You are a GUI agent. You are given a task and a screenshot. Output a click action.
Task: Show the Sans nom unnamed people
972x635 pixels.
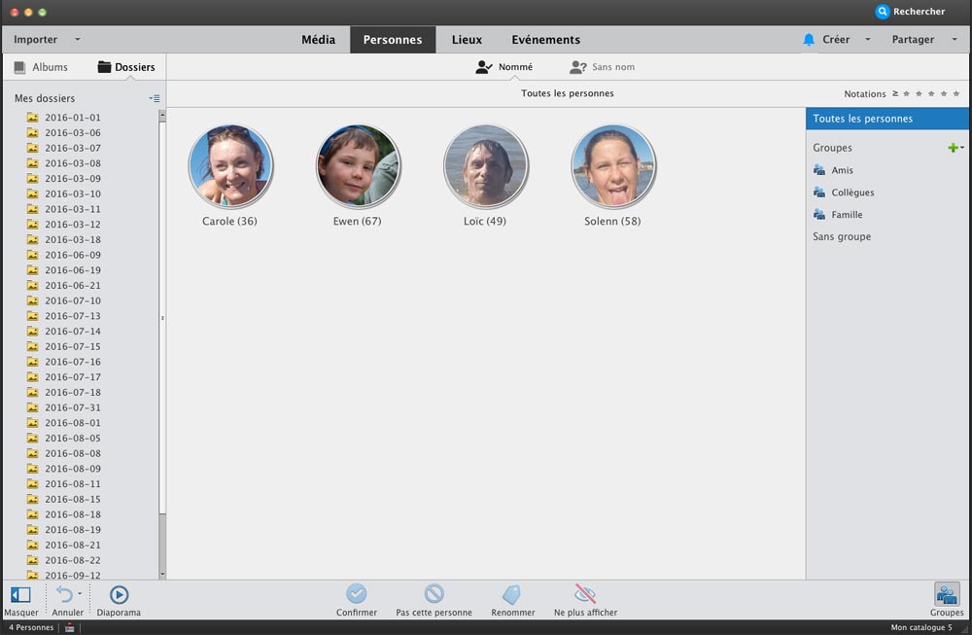[603, 67]
